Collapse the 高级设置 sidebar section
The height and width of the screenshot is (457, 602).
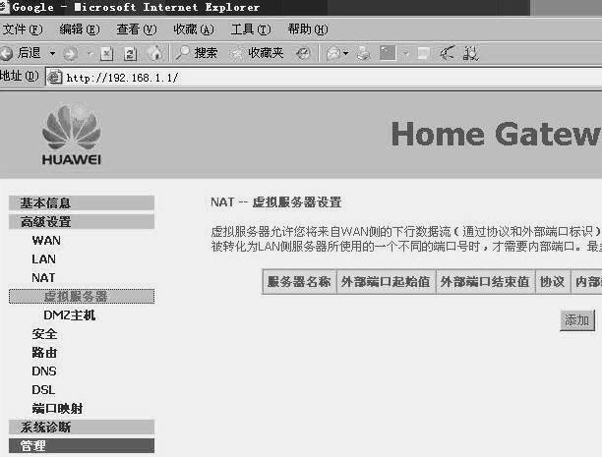point(82,222)
